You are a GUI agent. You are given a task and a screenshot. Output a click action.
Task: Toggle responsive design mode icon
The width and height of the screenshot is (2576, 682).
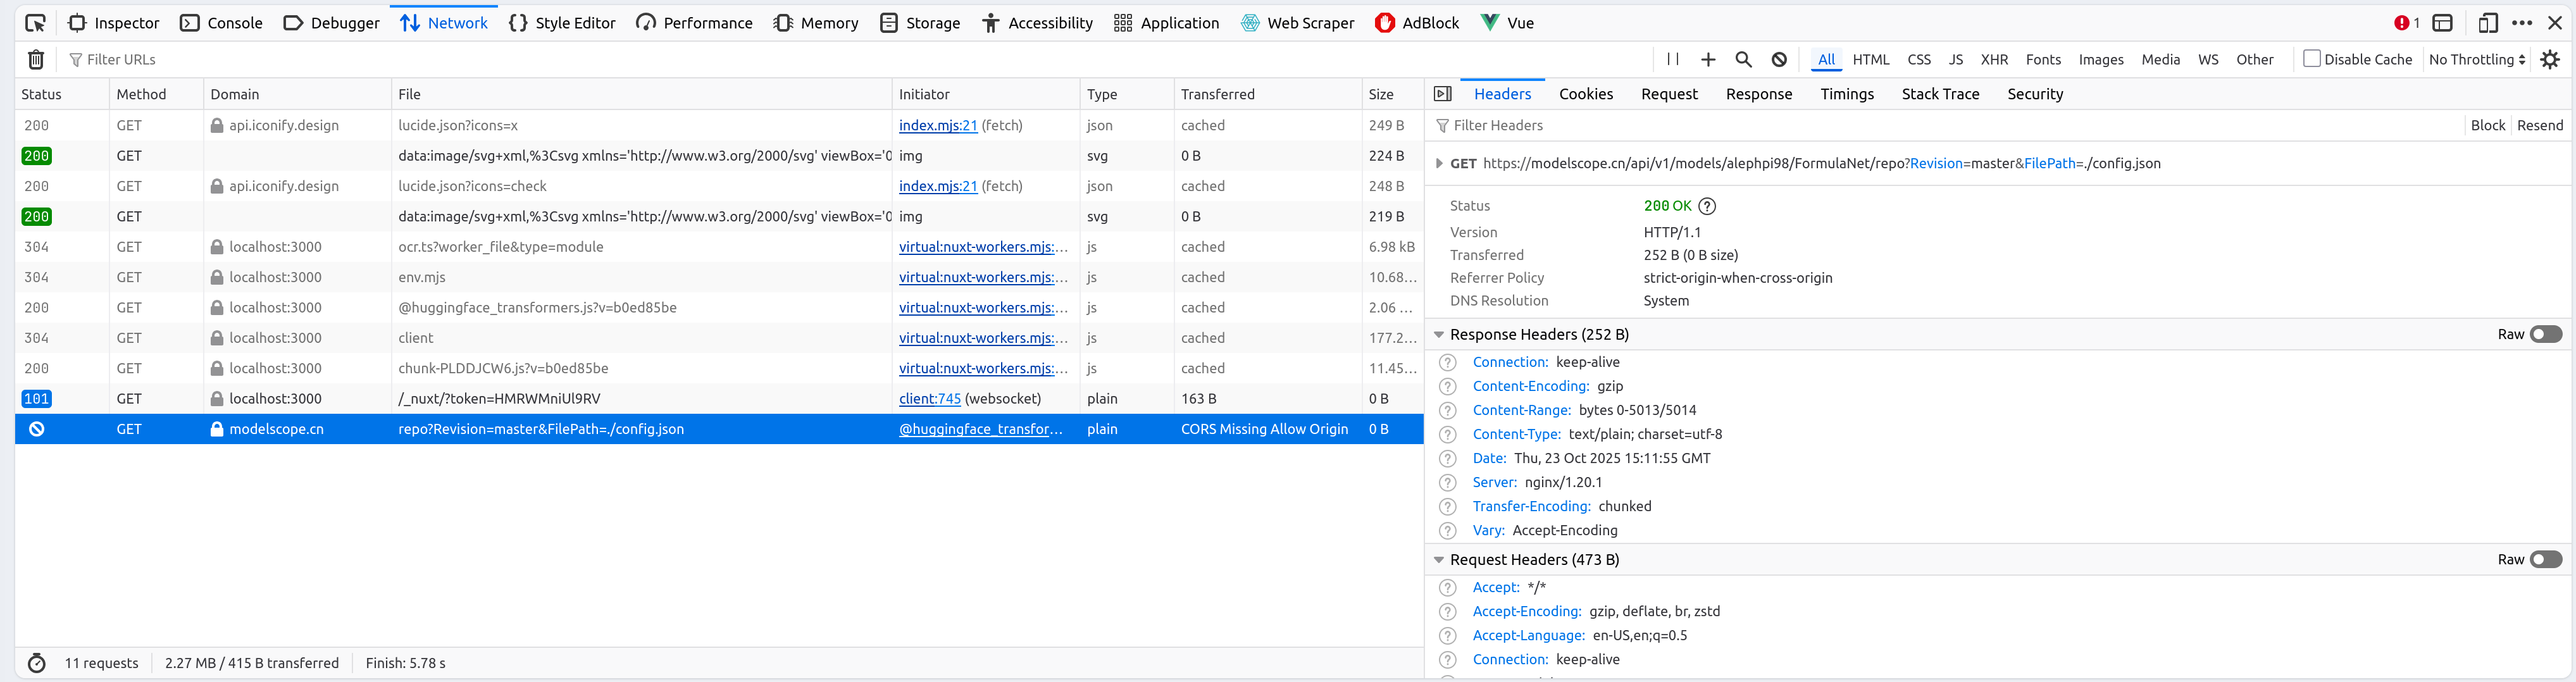[x=2488, y=23]
